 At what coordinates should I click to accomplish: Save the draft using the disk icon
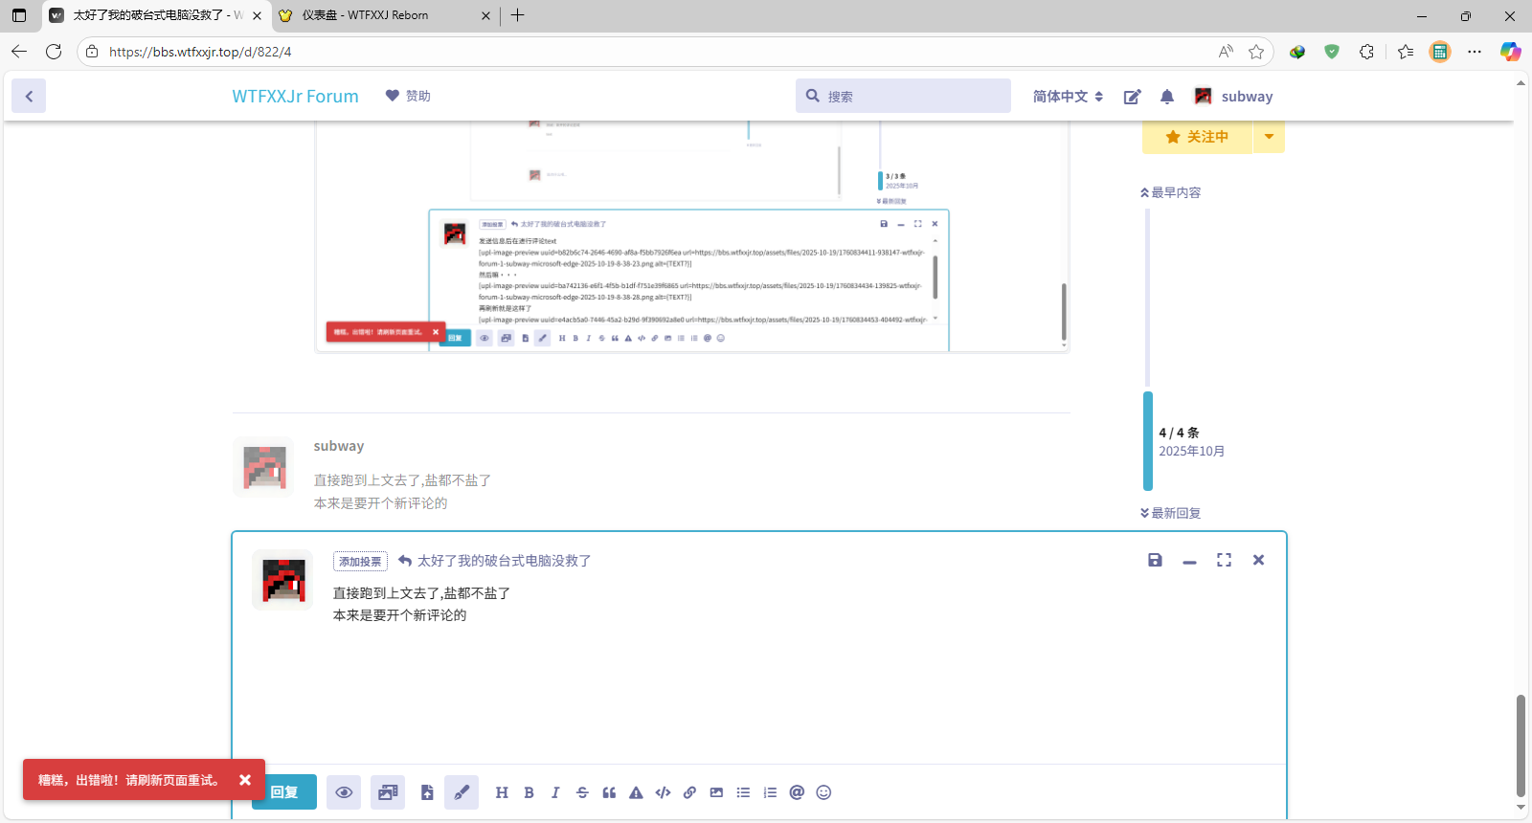(1155, 560)
